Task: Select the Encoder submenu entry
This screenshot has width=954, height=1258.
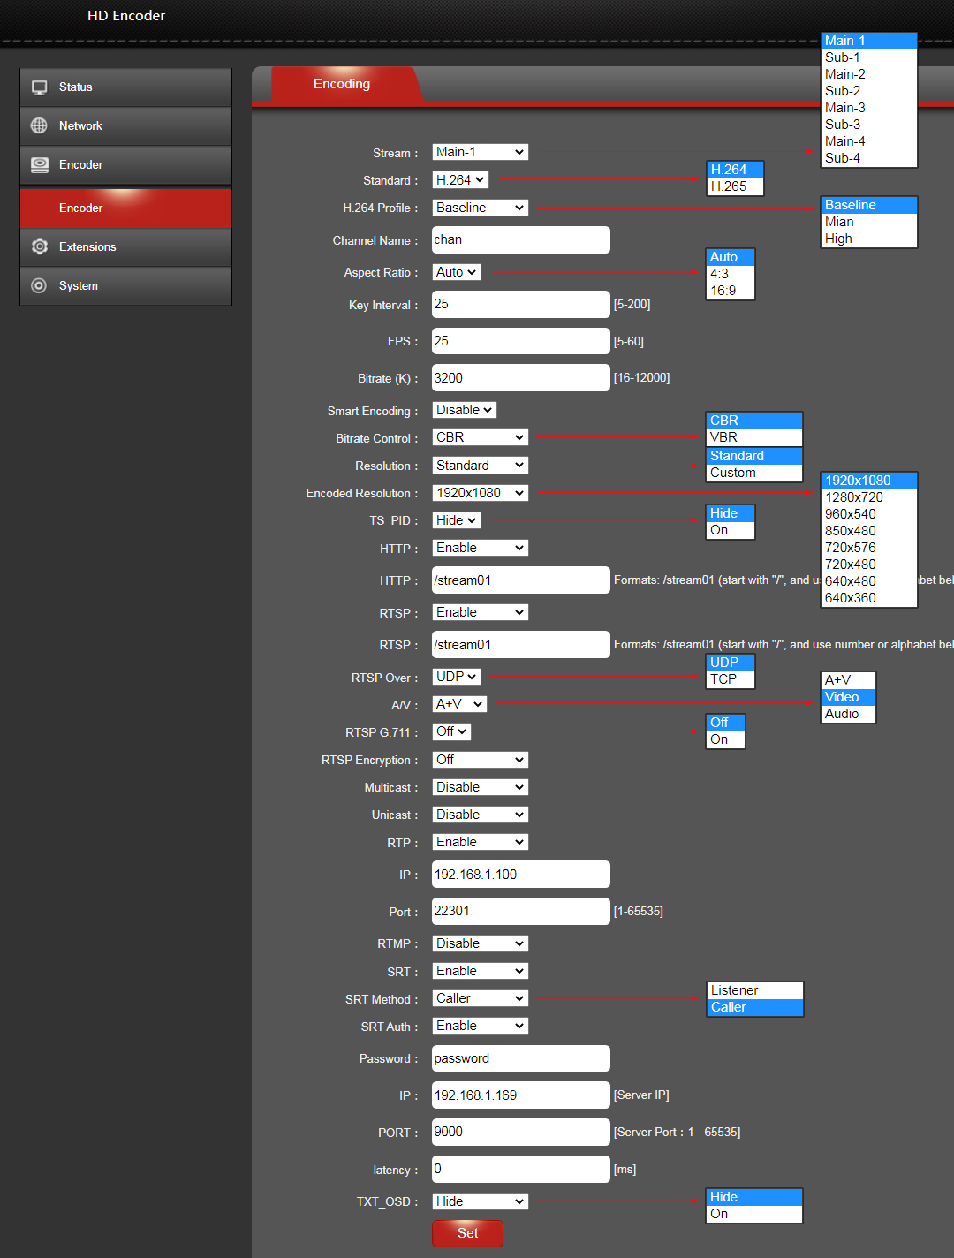Action: [80, 208]
